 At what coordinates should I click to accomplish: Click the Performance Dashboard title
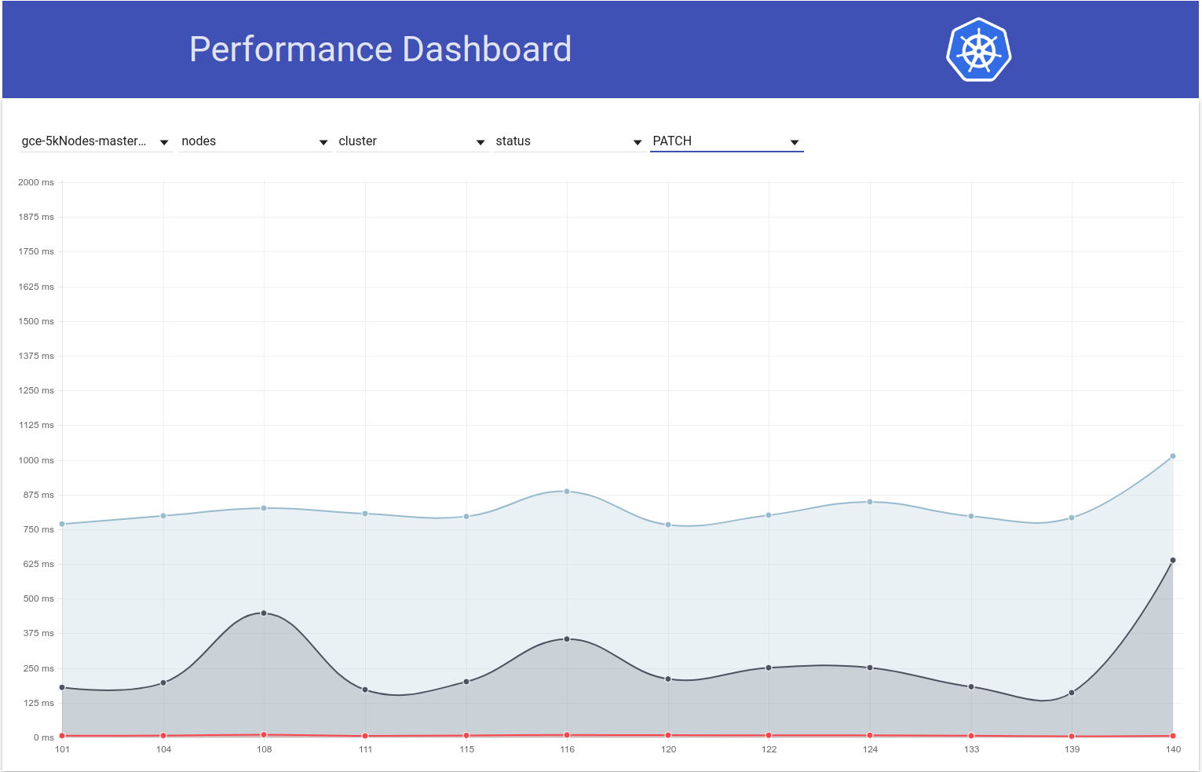pos(381,49)
